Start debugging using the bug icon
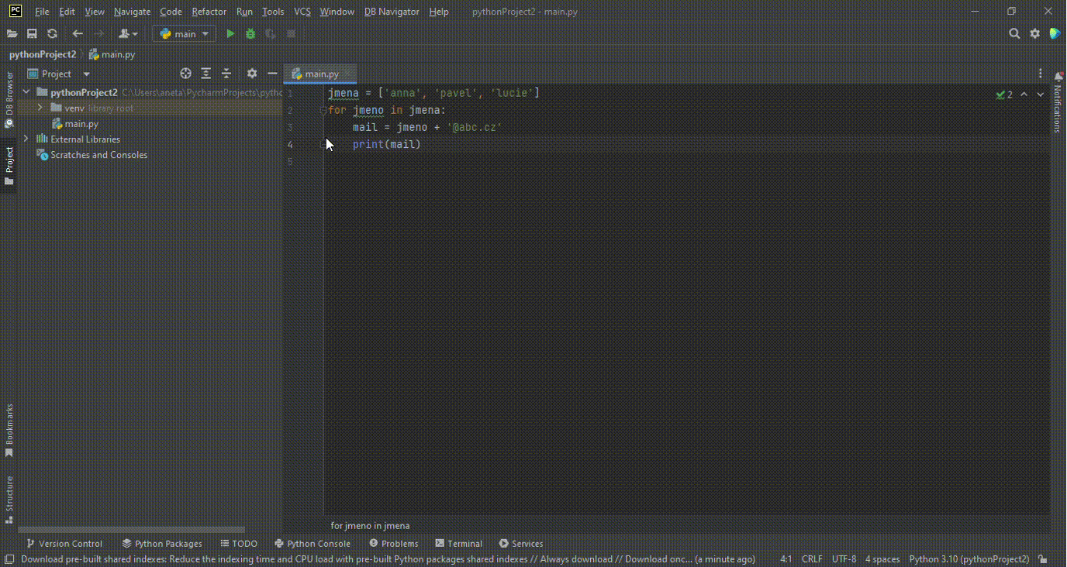 pos(250,33)
